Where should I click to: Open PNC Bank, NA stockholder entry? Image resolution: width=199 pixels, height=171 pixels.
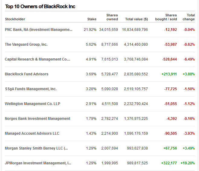[39, 30]
